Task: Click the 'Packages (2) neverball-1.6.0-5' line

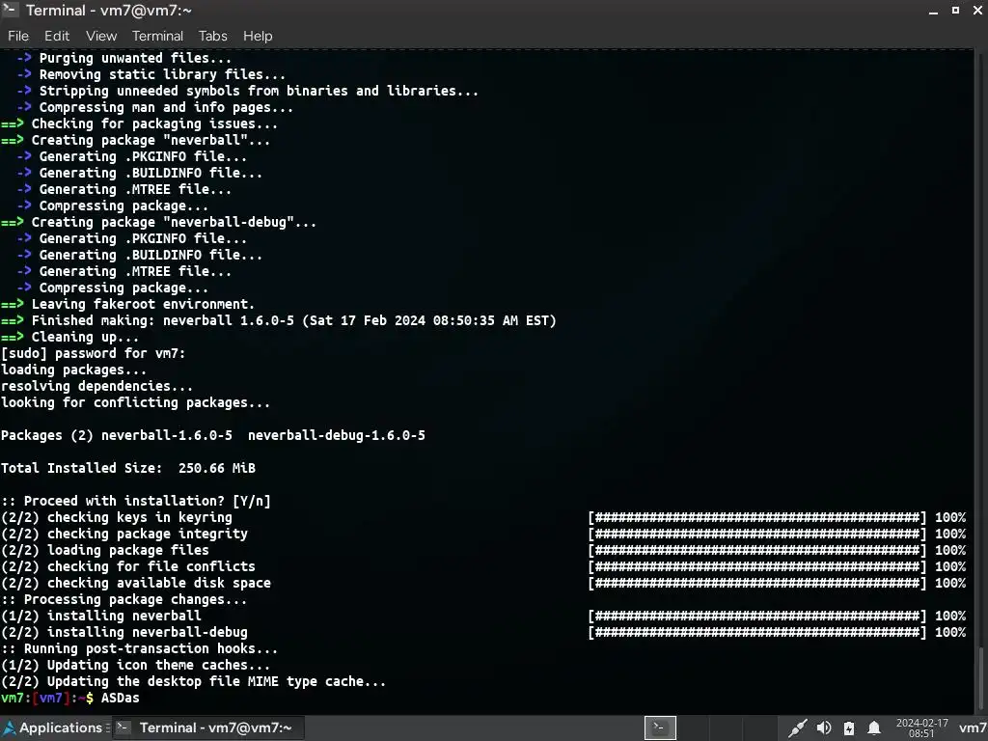Action: [x=213, y=435]
